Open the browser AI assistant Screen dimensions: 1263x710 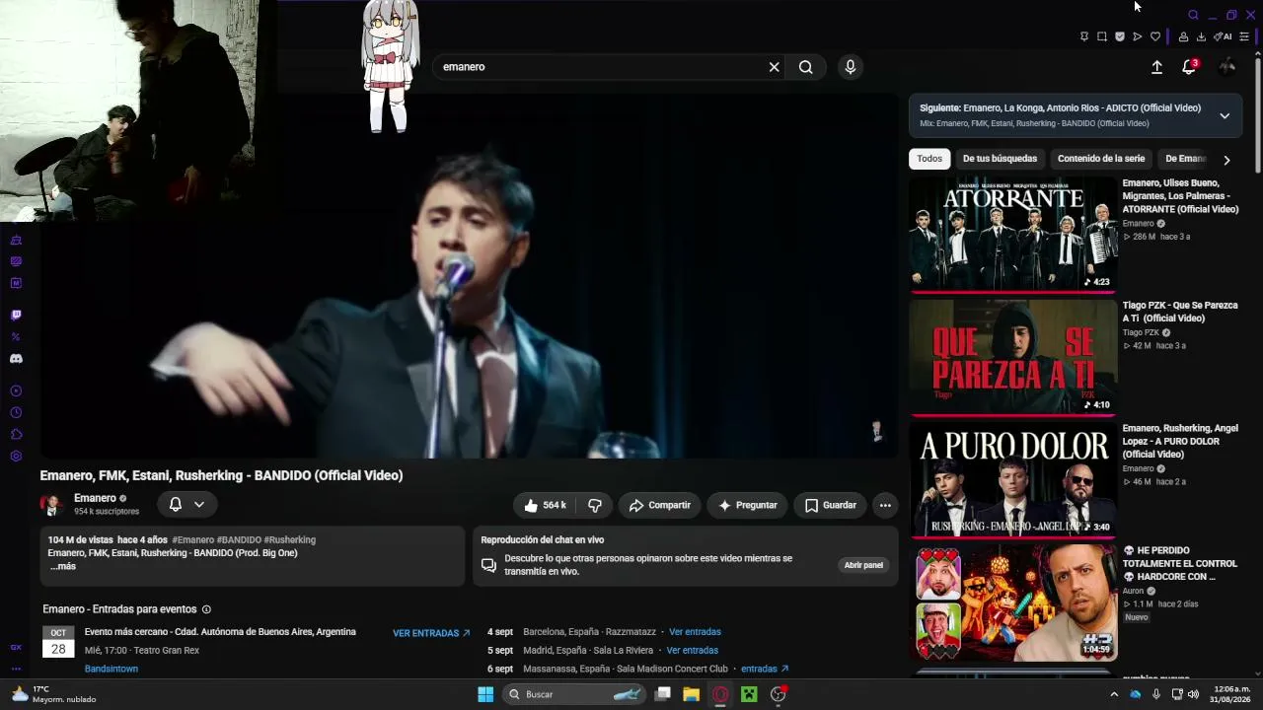point(1223,36)
